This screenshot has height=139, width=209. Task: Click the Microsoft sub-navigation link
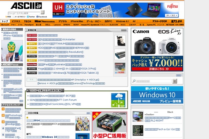point(5,25)
